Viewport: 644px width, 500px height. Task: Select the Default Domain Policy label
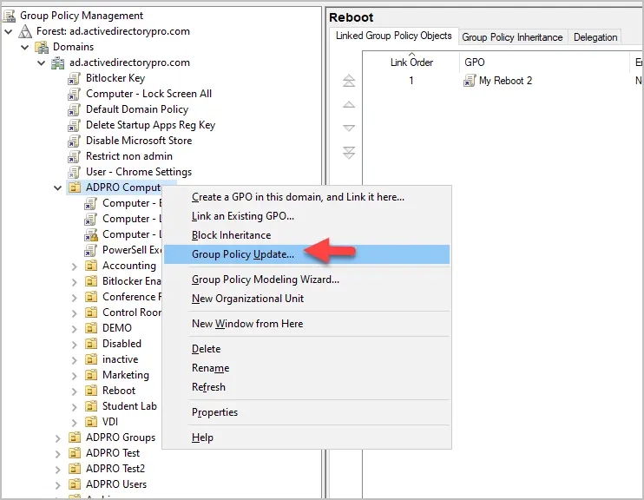point(137,109)
